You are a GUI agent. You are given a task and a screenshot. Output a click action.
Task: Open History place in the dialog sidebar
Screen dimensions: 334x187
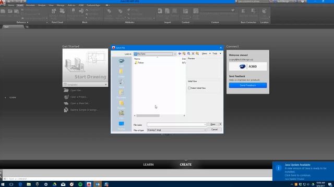121,83
